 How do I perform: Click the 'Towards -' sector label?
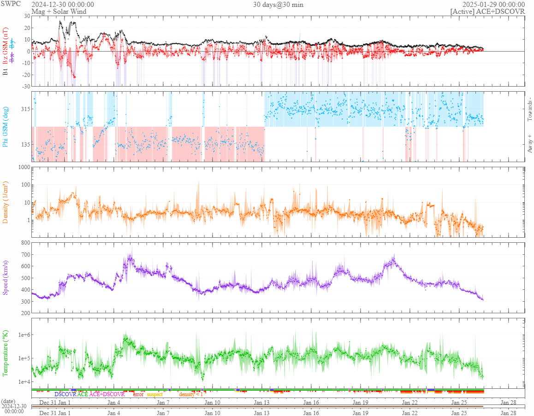pos(529,110)
